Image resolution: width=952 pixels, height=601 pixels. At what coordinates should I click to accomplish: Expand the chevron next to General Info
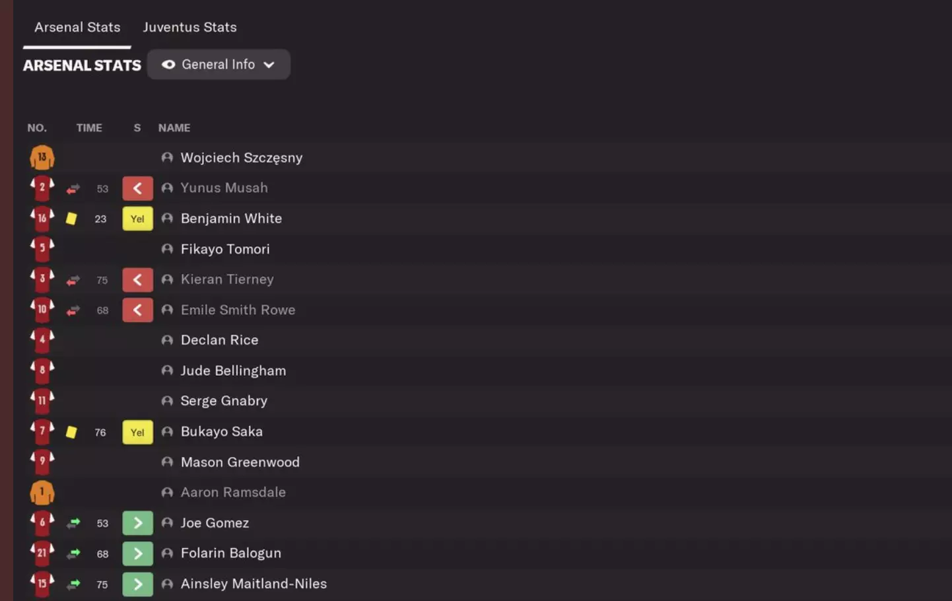click(269, 65)
